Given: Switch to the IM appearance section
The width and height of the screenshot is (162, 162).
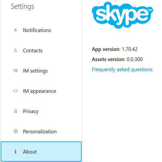Looking at the screenshot, I should tap(41, 91).
